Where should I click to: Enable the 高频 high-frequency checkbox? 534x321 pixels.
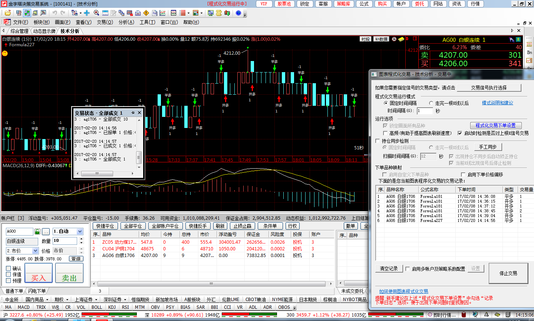click(x=385, y=133)
